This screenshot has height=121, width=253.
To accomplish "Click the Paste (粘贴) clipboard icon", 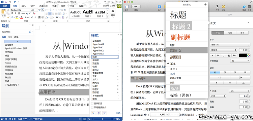I will click(x=4, y=11).
